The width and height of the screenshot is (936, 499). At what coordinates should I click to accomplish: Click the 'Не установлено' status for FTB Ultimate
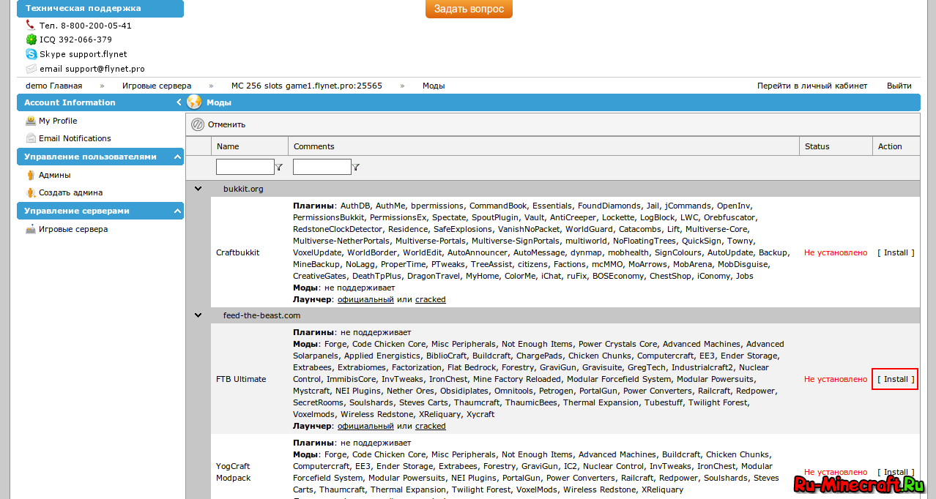[x=836, y=379]
